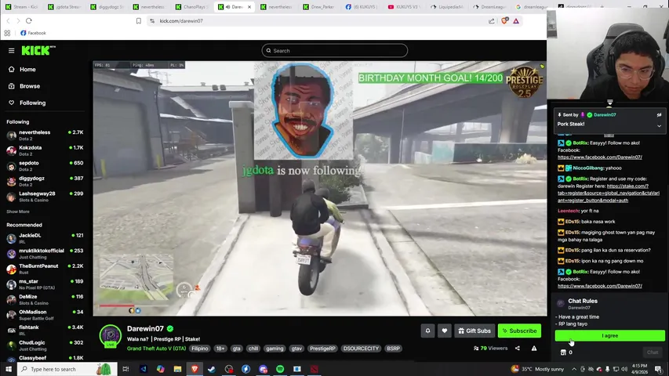Open diggydogz channel in Following list
This screenshot has width=669, height=376.
point(45,181)
